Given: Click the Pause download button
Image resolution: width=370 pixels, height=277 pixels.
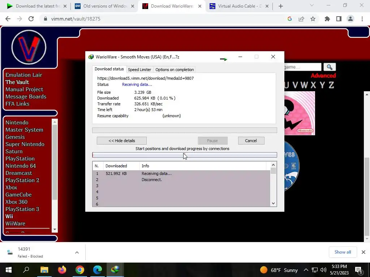Looking at the screenshot, I should 212,141.
